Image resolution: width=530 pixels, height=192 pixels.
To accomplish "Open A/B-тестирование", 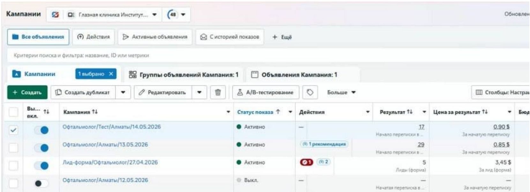I will [265, 92].
